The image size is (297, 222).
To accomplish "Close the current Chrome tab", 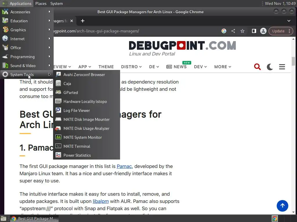I will tap(72, 21).
